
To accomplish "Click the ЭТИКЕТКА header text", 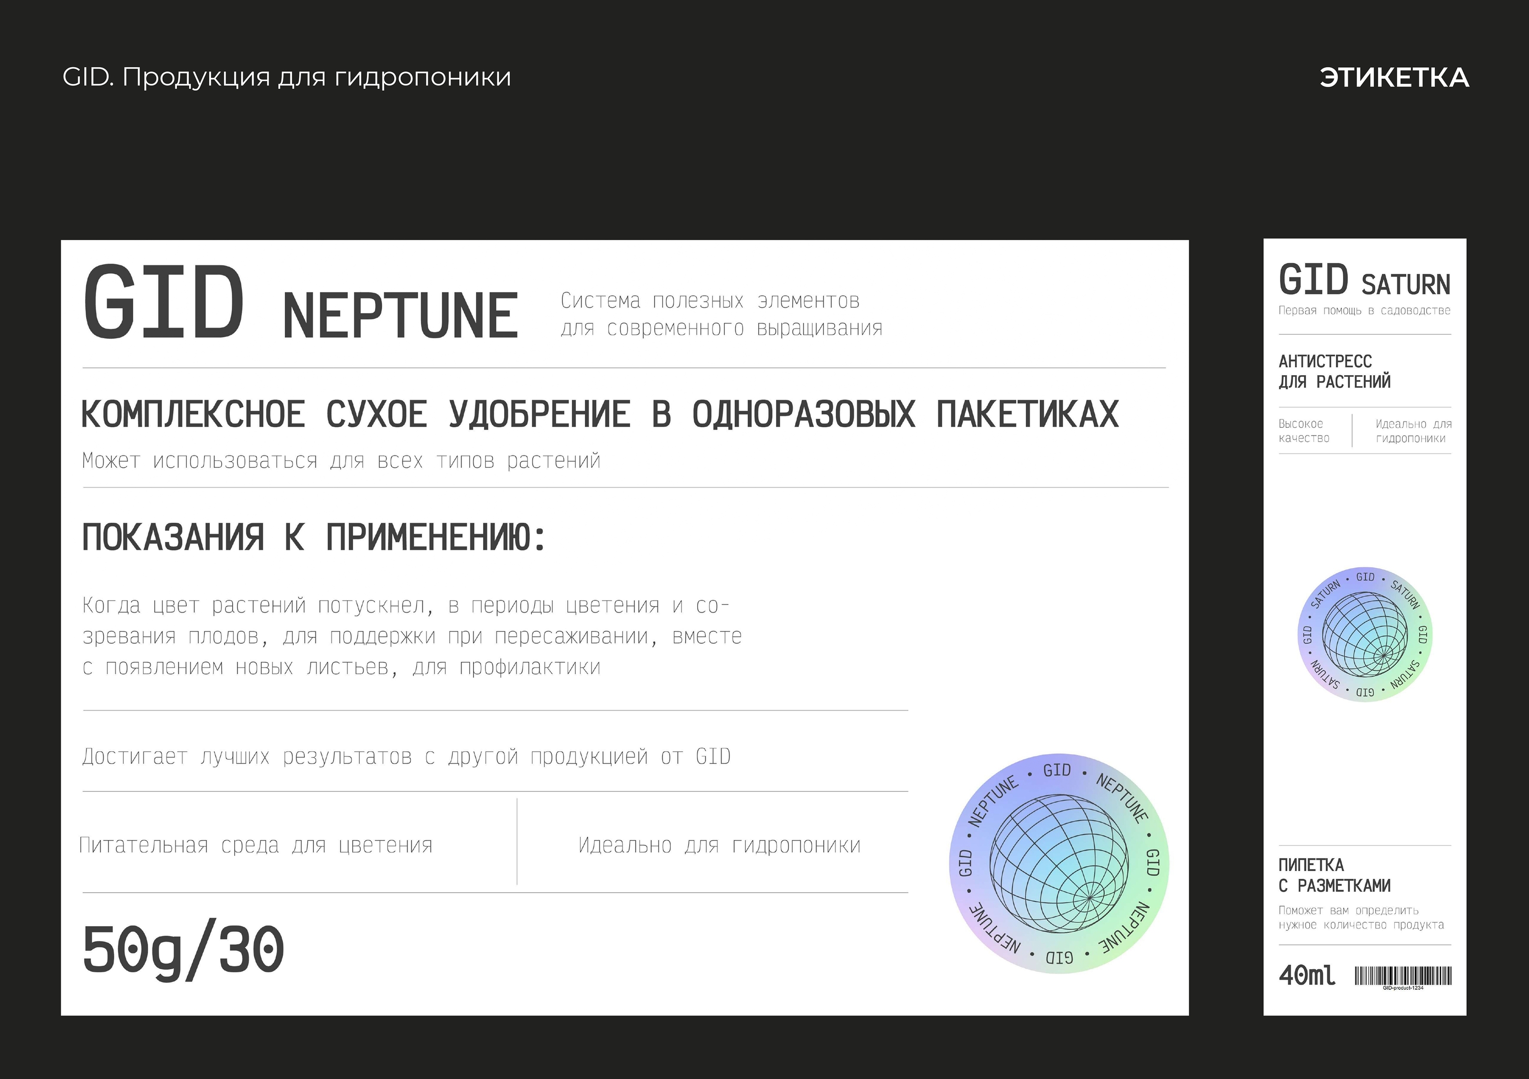I will pos(1394,78).
